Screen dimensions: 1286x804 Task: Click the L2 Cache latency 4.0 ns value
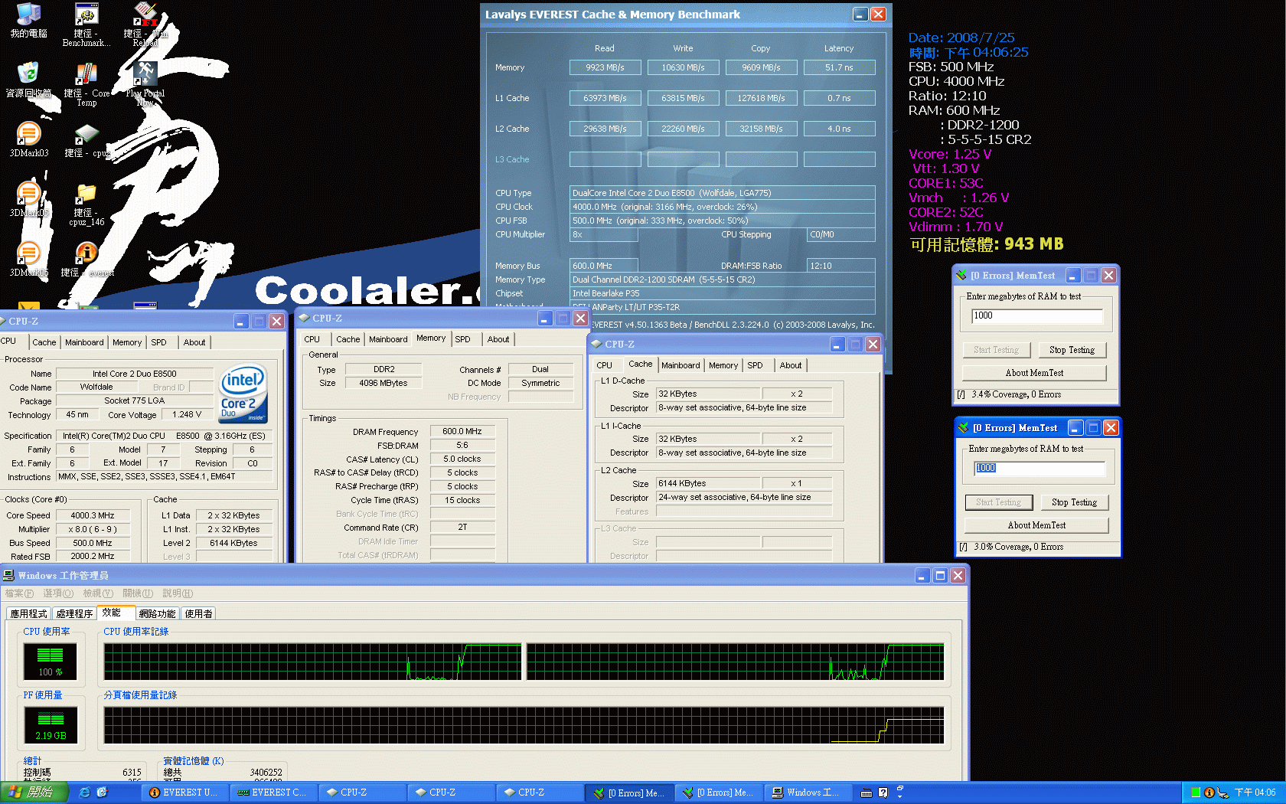[x=839, y=129]
